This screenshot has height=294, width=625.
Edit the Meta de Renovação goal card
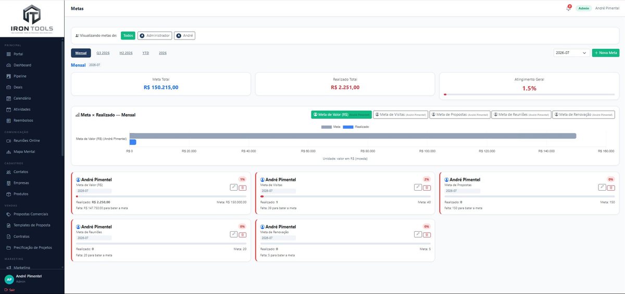418,234
